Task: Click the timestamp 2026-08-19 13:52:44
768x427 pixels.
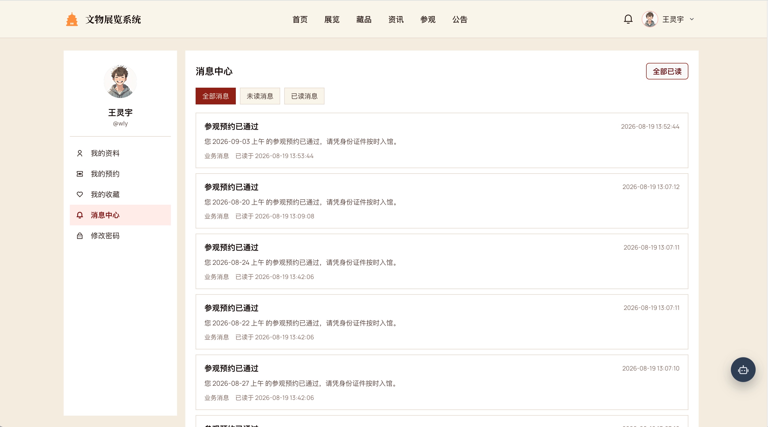Action: tap(650, 127)
